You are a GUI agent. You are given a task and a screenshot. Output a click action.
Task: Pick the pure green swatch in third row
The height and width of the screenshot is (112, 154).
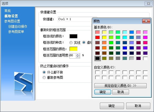tap(111, 43)
